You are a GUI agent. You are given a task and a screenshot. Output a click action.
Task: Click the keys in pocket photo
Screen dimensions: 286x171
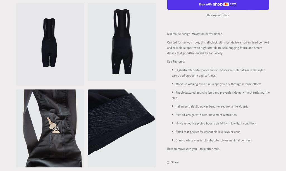pos(53,125)
